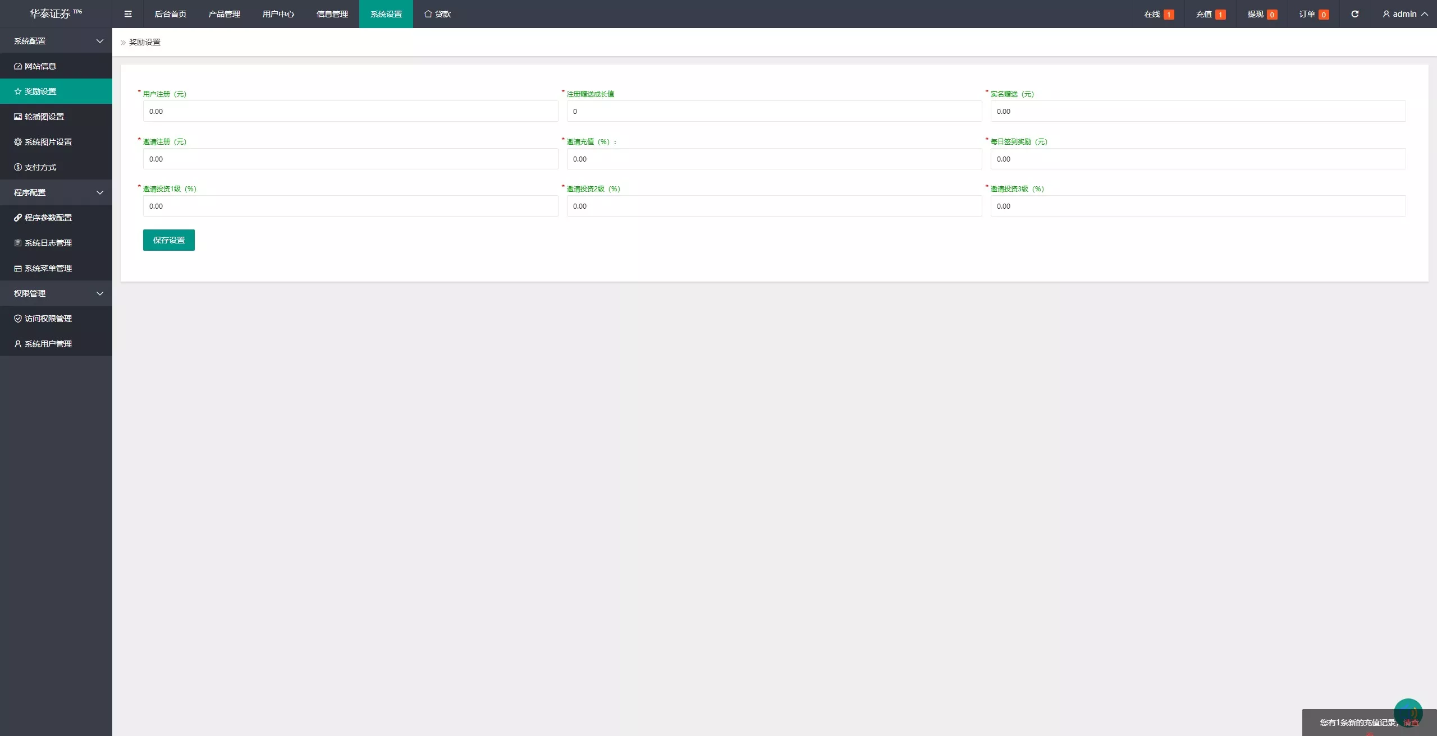Screen dimensions: 1437x736
Task: Open 系统用户管理 user item
Action: point(56,344)
